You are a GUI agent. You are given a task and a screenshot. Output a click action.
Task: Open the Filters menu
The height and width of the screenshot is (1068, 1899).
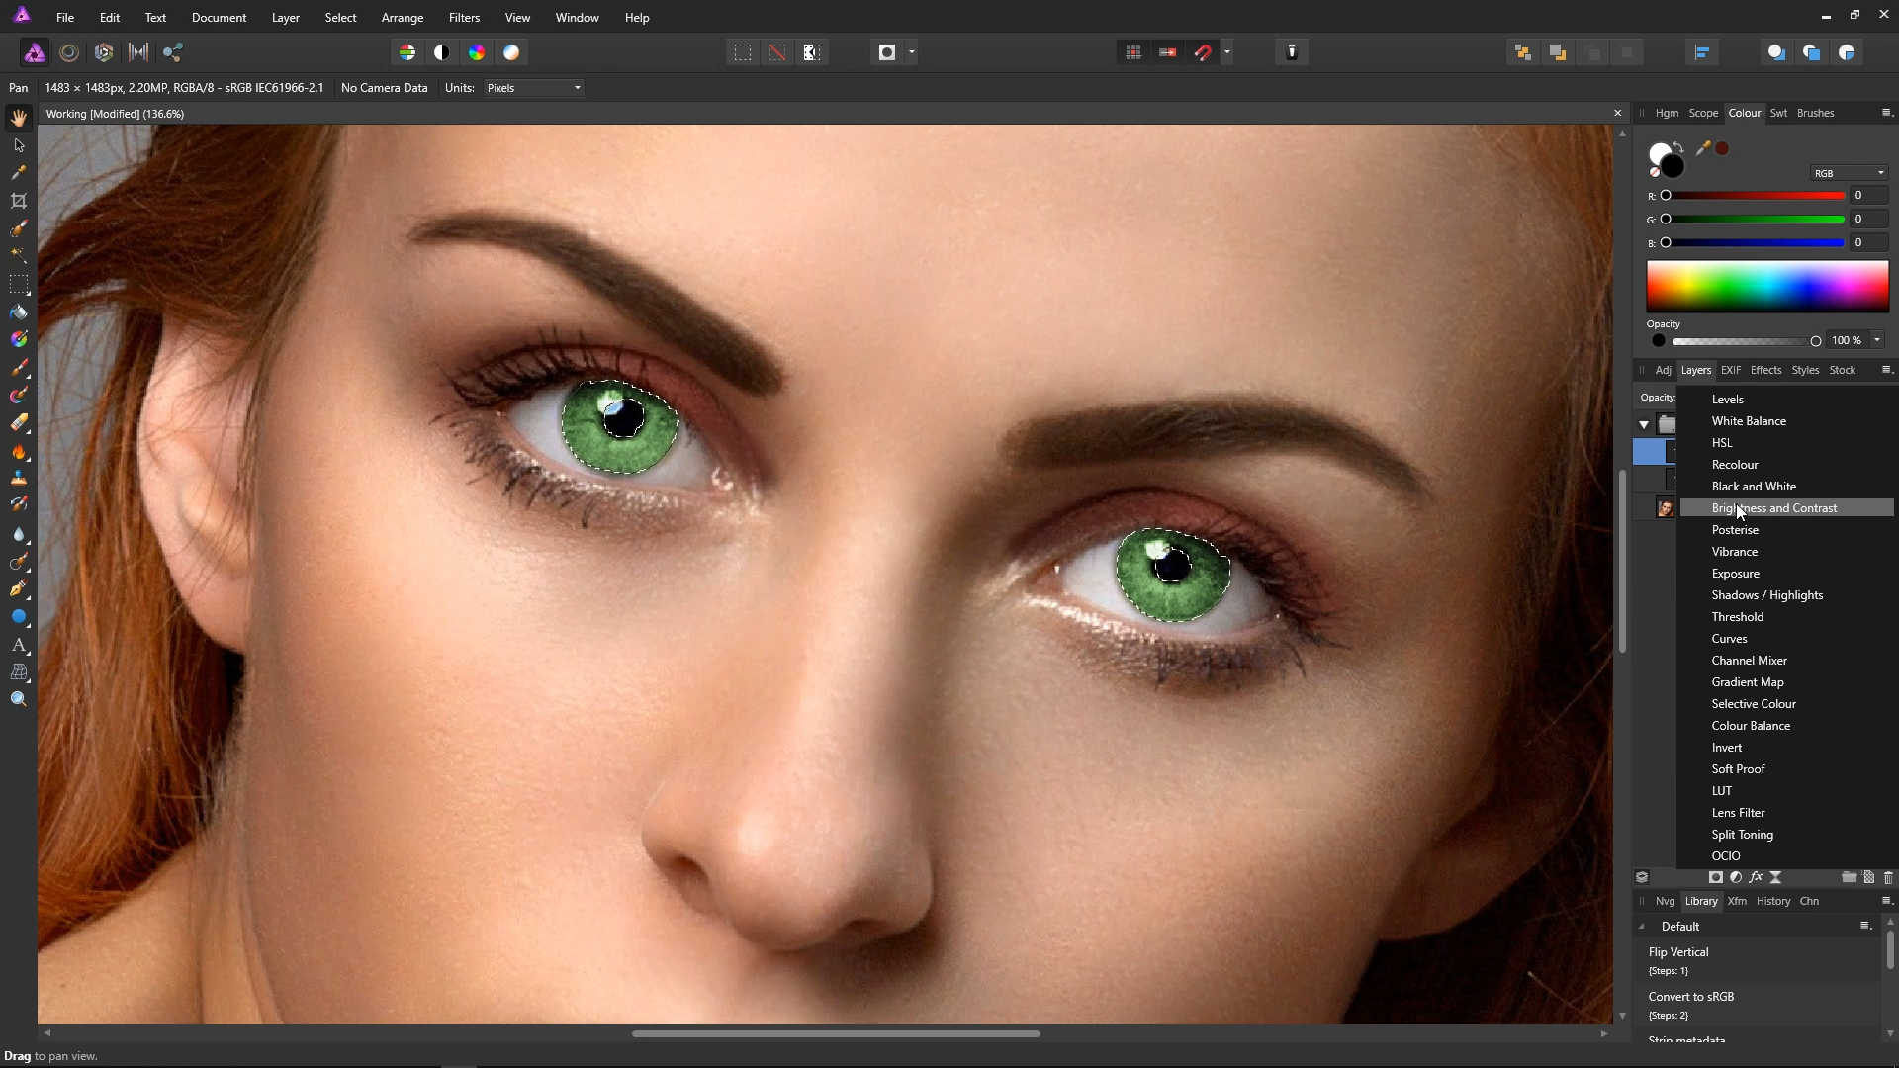click(x=463, y=18)
